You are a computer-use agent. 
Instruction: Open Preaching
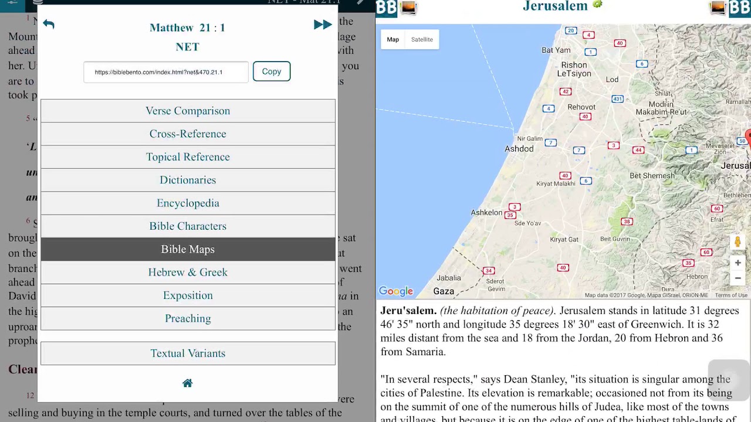tap(188, 318)
